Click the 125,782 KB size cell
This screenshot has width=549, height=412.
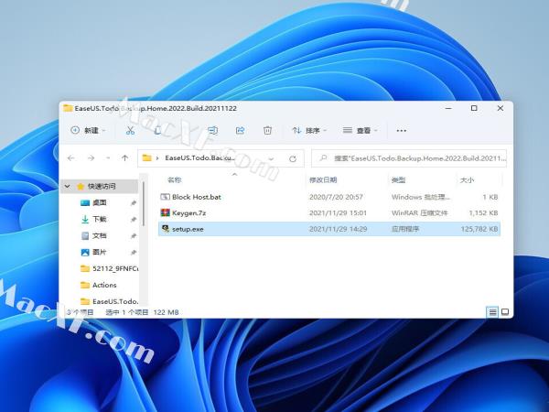(479, 229)
